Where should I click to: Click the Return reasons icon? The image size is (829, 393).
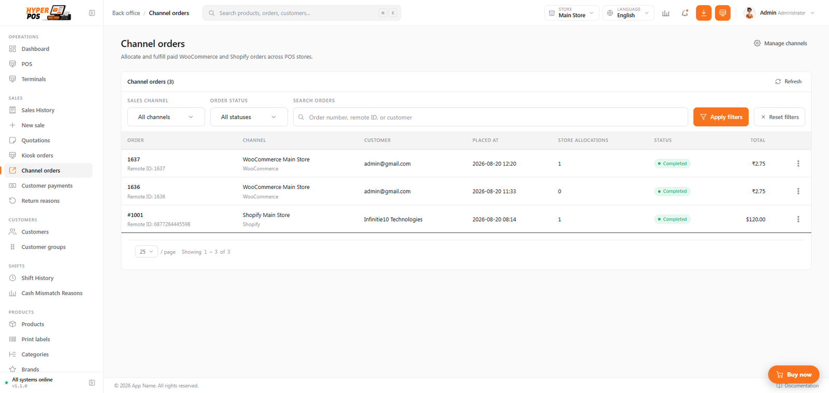(x=12, y=200)
